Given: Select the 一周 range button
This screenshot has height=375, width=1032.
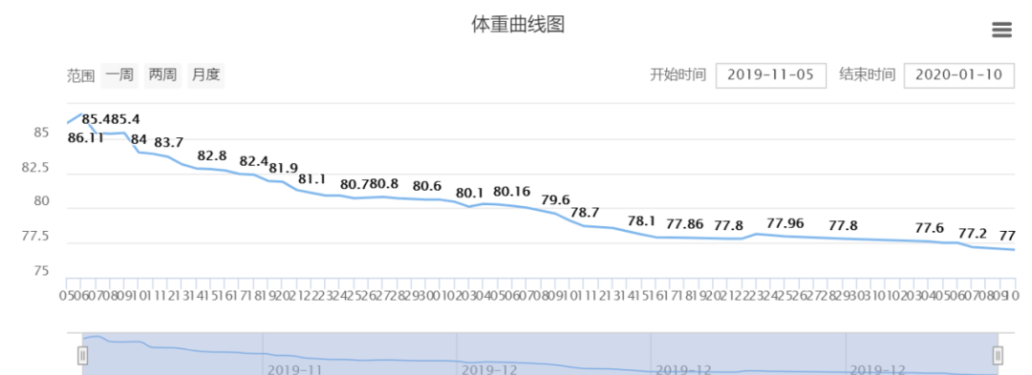Looking at the screenshot, I should coord(119,75).
